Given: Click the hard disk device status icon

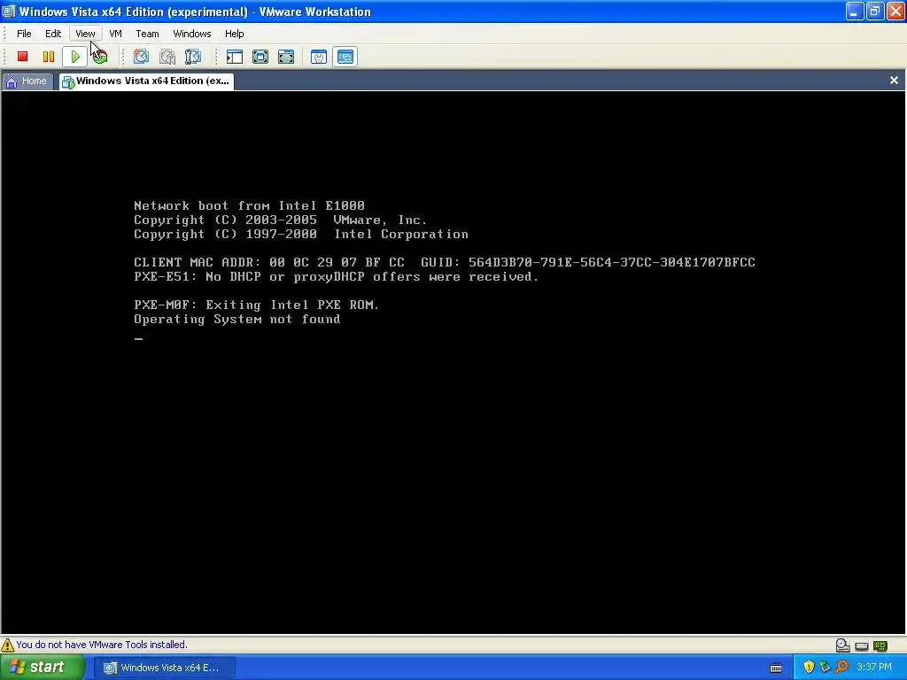Looking at the screenshot, I should point(843,645).
